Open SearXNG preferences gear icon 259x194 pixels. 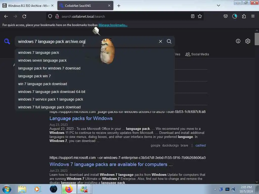[248, 41]
